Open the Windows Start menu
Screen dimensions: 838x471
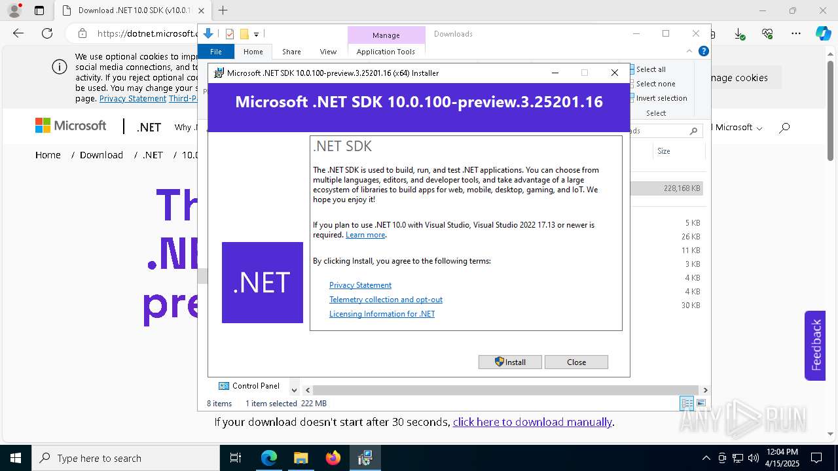[16, 458]
